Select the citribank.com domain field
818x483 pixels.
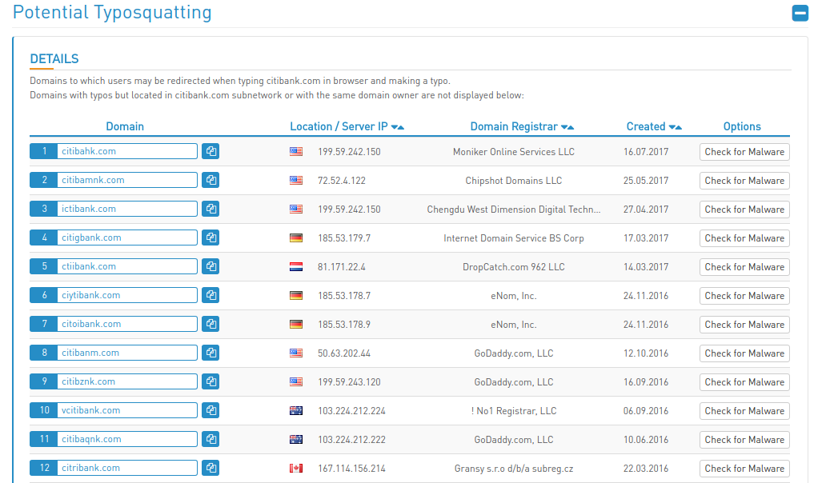pyautogui.click(x=126, y=468)
